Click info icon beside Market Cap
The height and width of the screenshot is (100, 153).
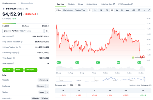coord(13,36)
